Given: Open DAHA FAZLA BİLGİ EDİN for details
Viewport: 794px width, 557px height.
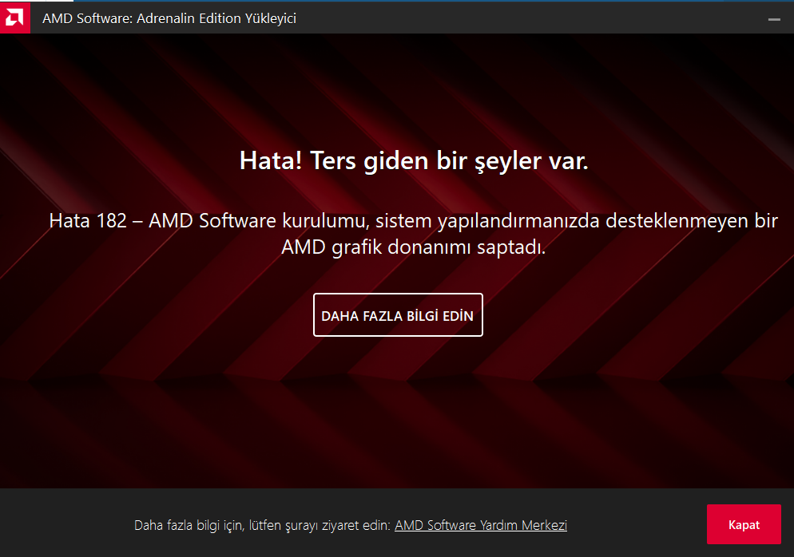Looking at the screenshot, I should [x=398, y=314].
